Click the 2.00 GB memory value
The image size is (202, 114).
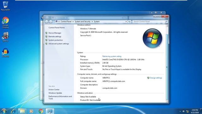click(x=105, y=63)
